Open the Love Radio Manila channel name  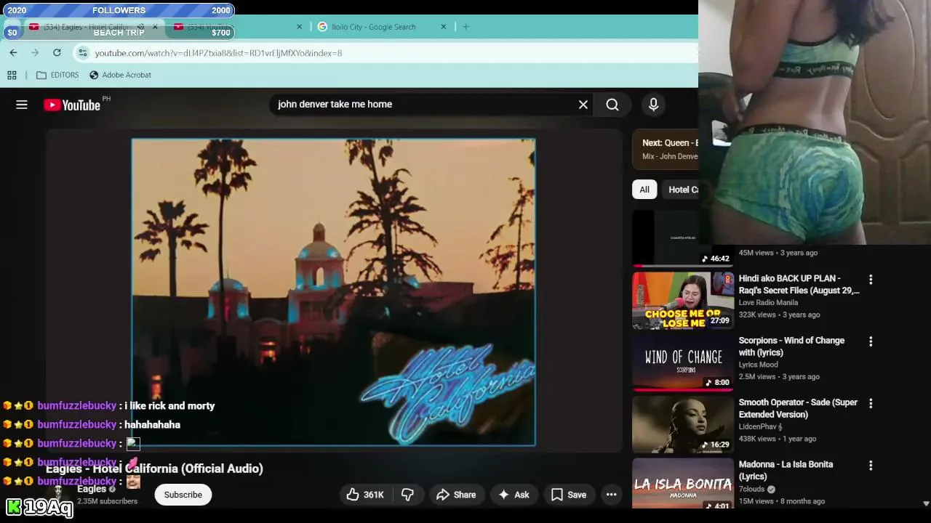pyautogui.click(x=768, y=303)
